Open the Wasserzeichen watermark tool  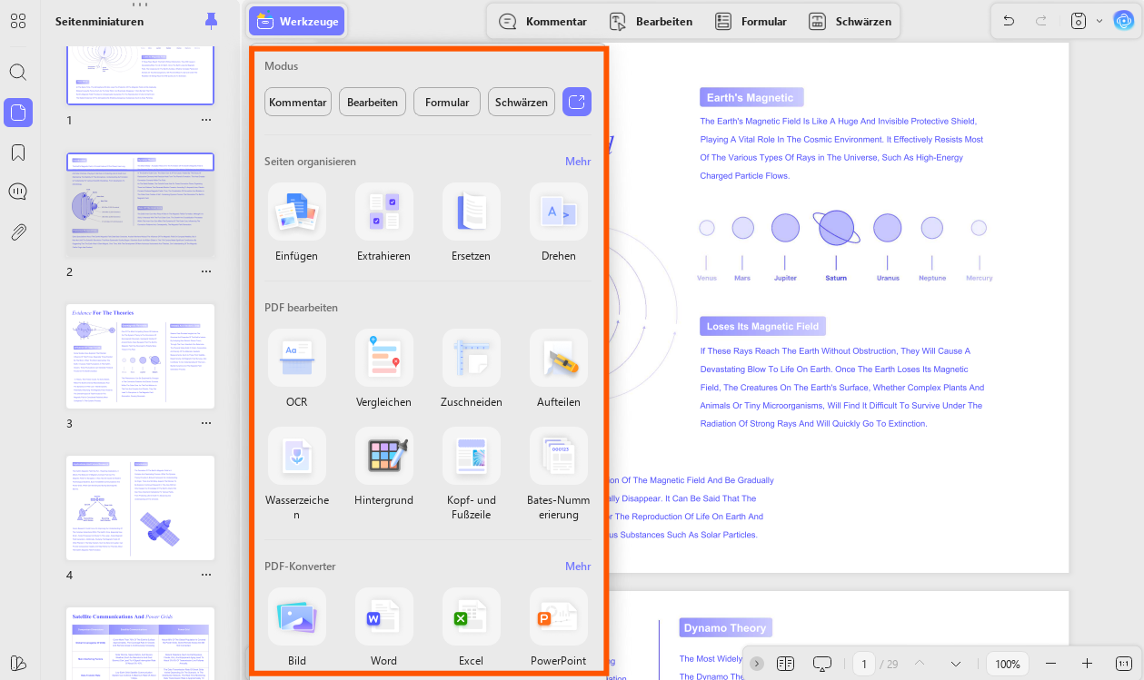tap(296, 474)
